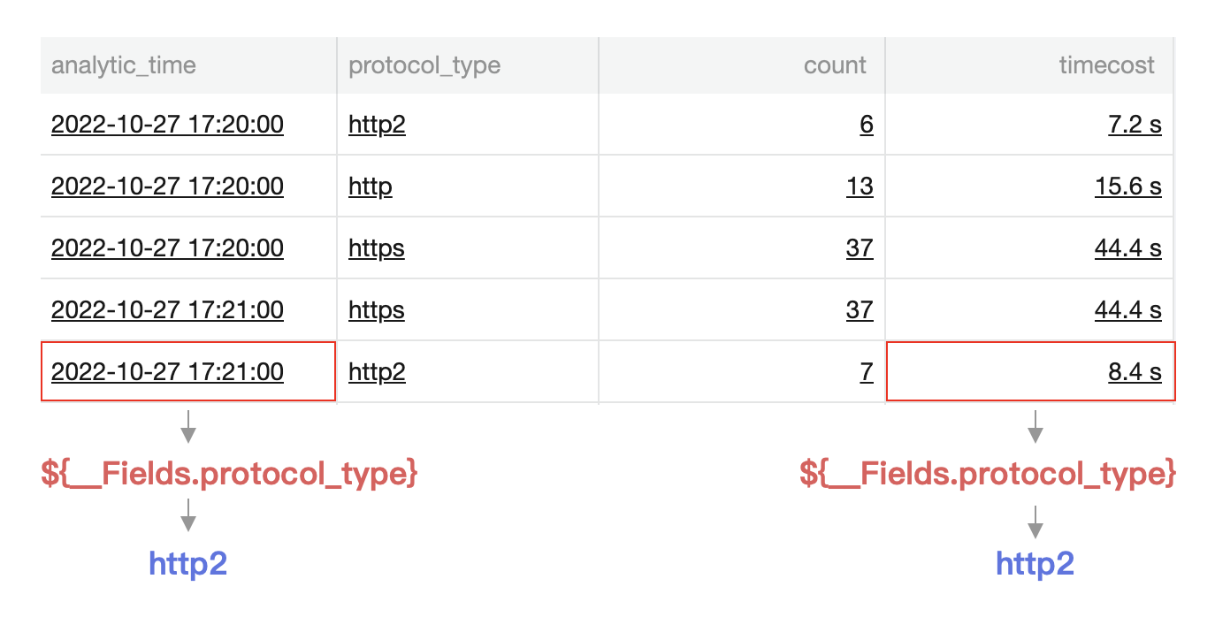Click the count value 6 link
Screen dimensions: 1215x617
[867, 125]
